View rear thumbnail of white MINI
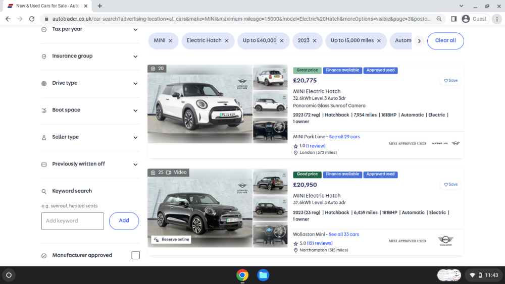The width and height of the screenshot is (505, 284). (270, 77)
